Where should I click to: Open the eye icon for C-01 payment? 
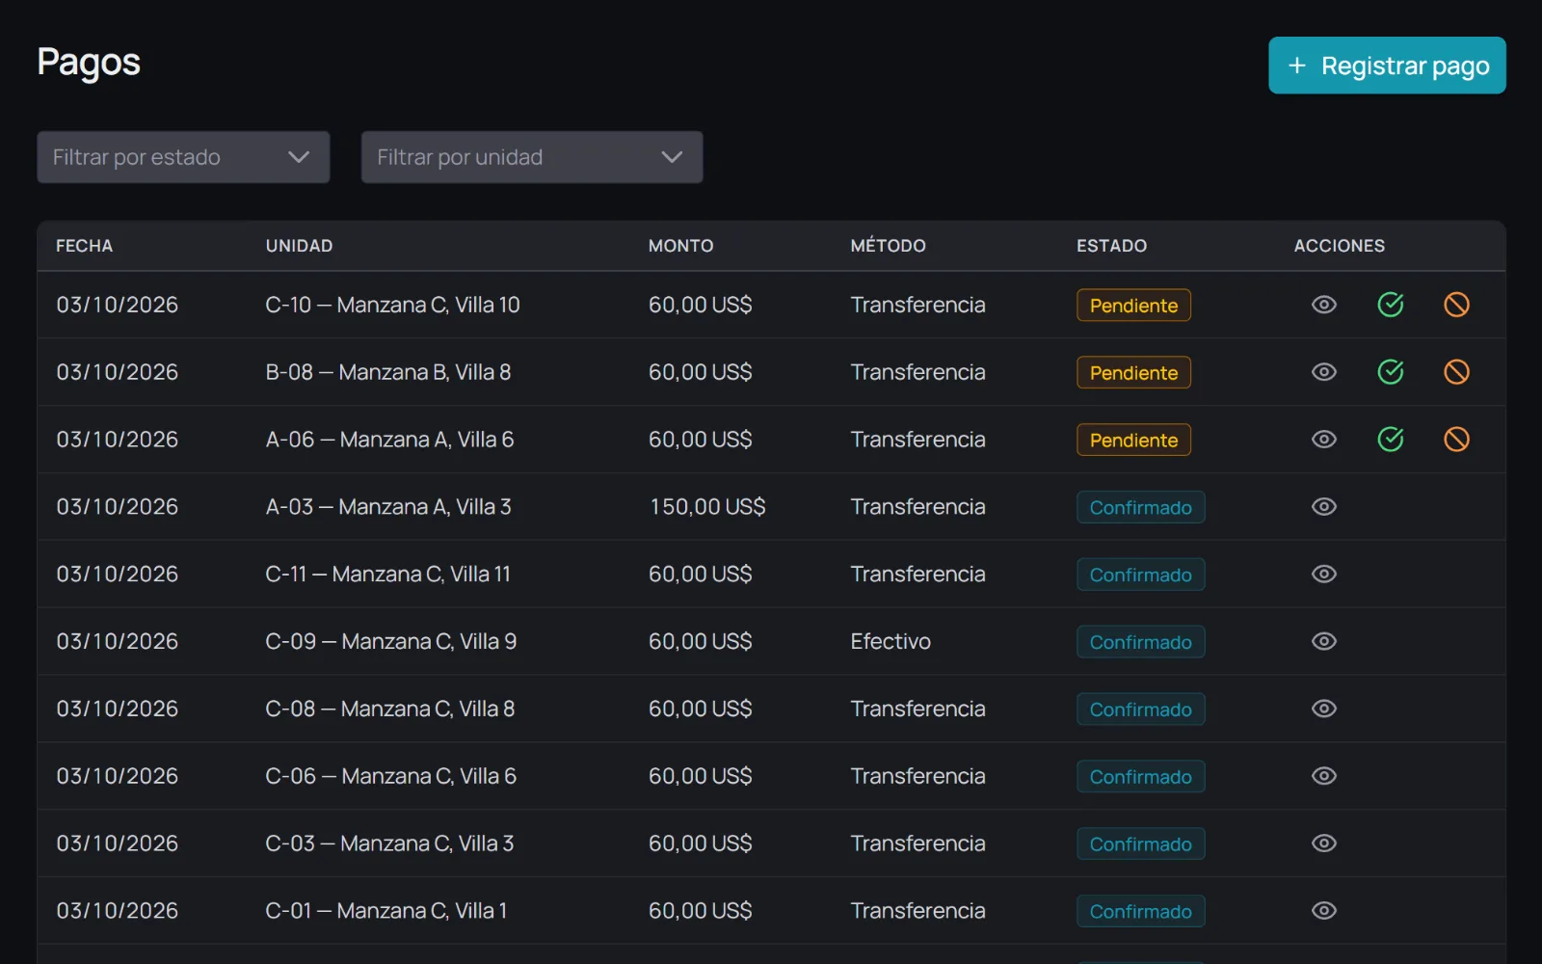(x=1324, y=911)
